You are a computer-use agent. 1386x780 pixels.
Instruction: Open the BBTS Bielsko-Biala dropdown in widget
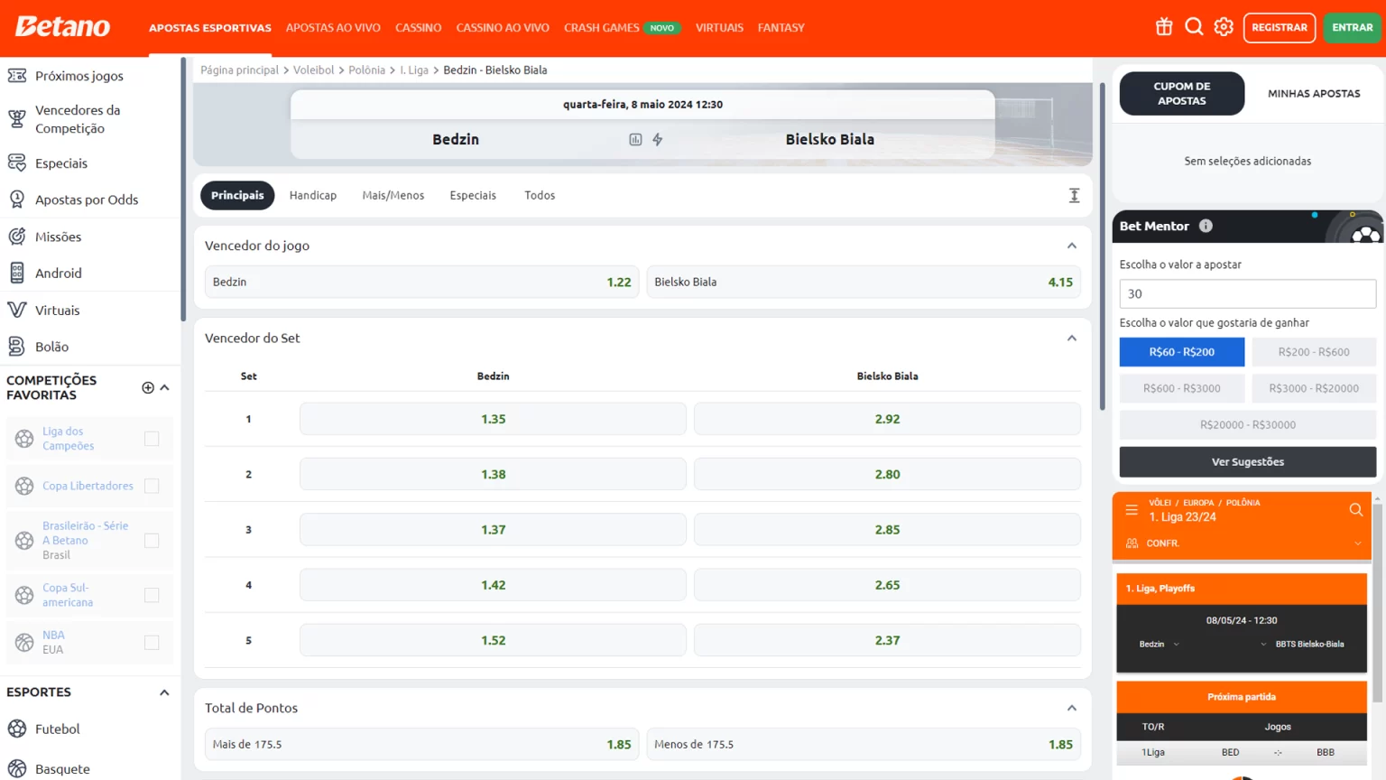point(1262,645)
